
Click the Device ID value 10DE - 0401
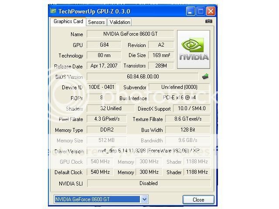102,87
